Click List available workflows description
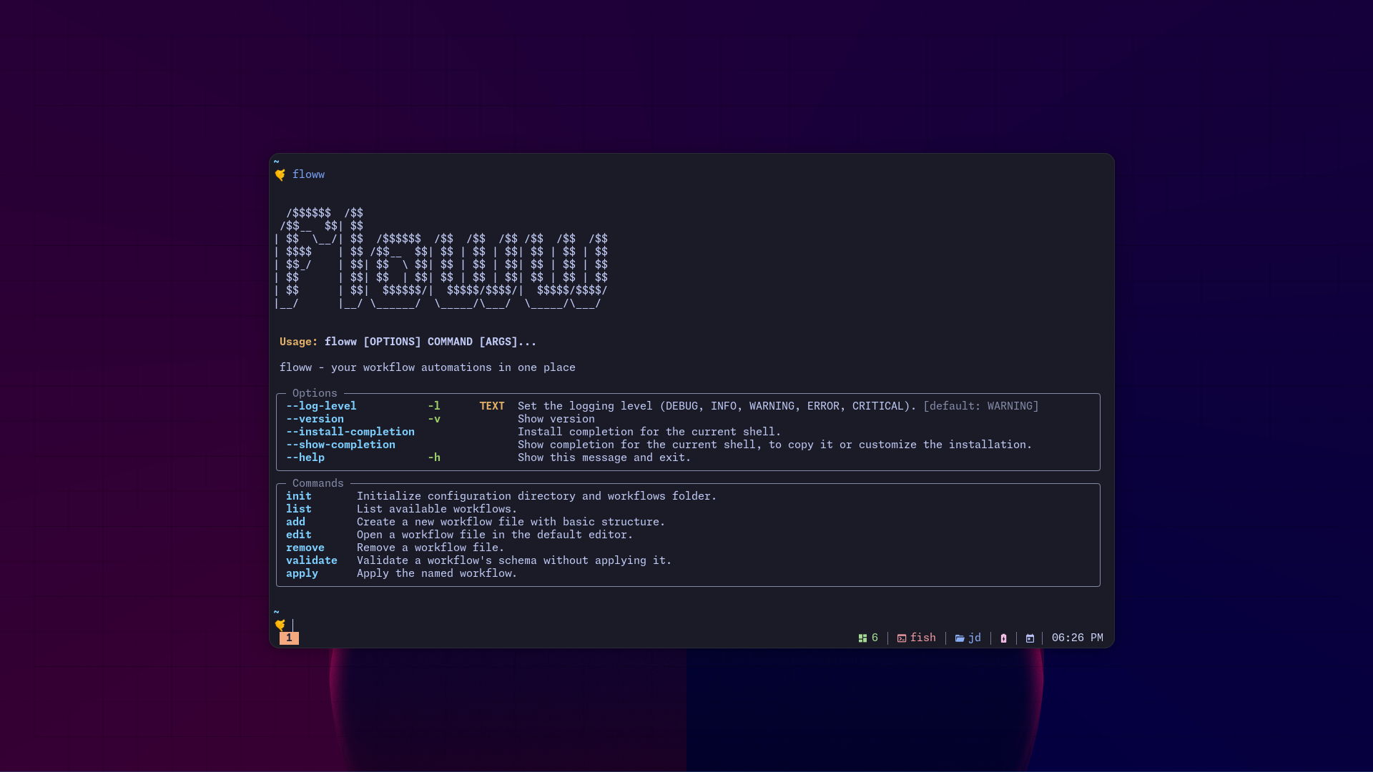The height and width of the screenshot is (772, 1373). (x=437, y=509)
